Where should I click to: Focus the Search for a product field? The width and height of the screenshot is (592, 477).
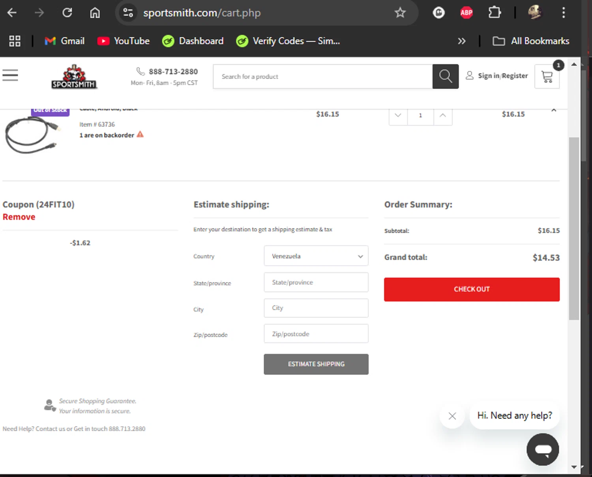tap(323, 77)
